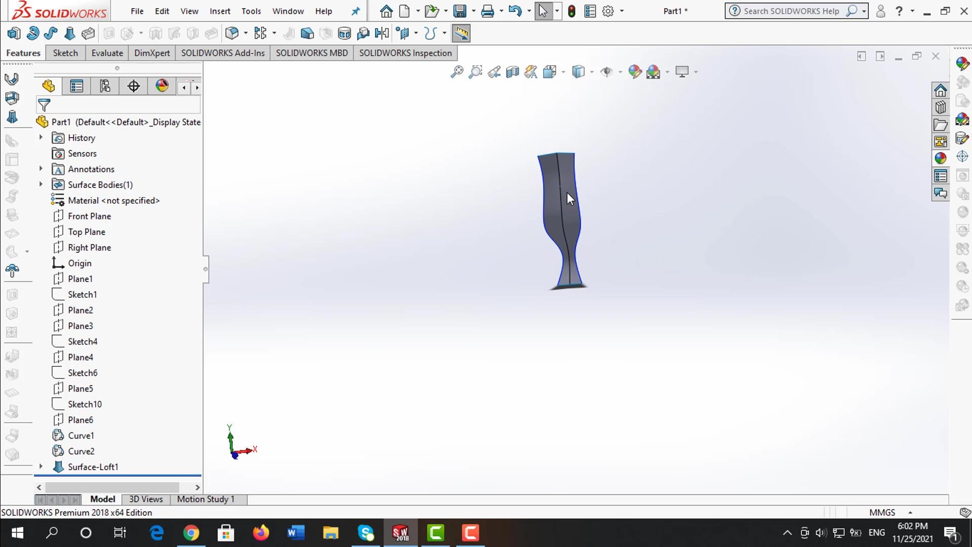Viewport: 972px width, 547px height.
Task: Expand the Surface-Loft1 feature
Action: pyautogui.click(x=41, y=466)
